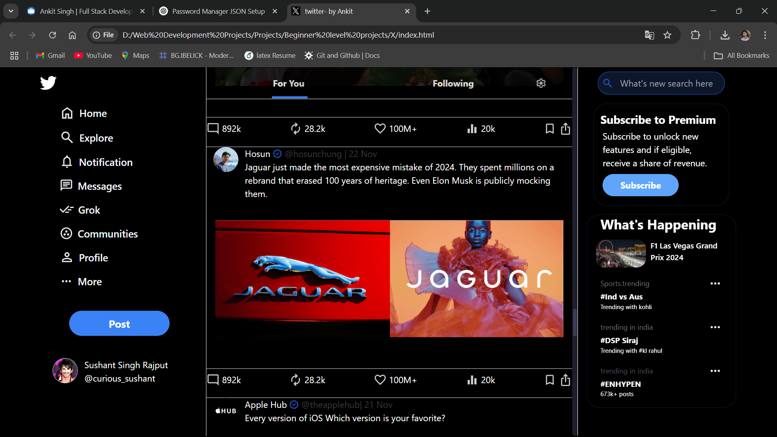The width and height of the screenshot is (777, 437).
Task: Share the Hosun Jaguar tweet
Action: coord(565,380)
